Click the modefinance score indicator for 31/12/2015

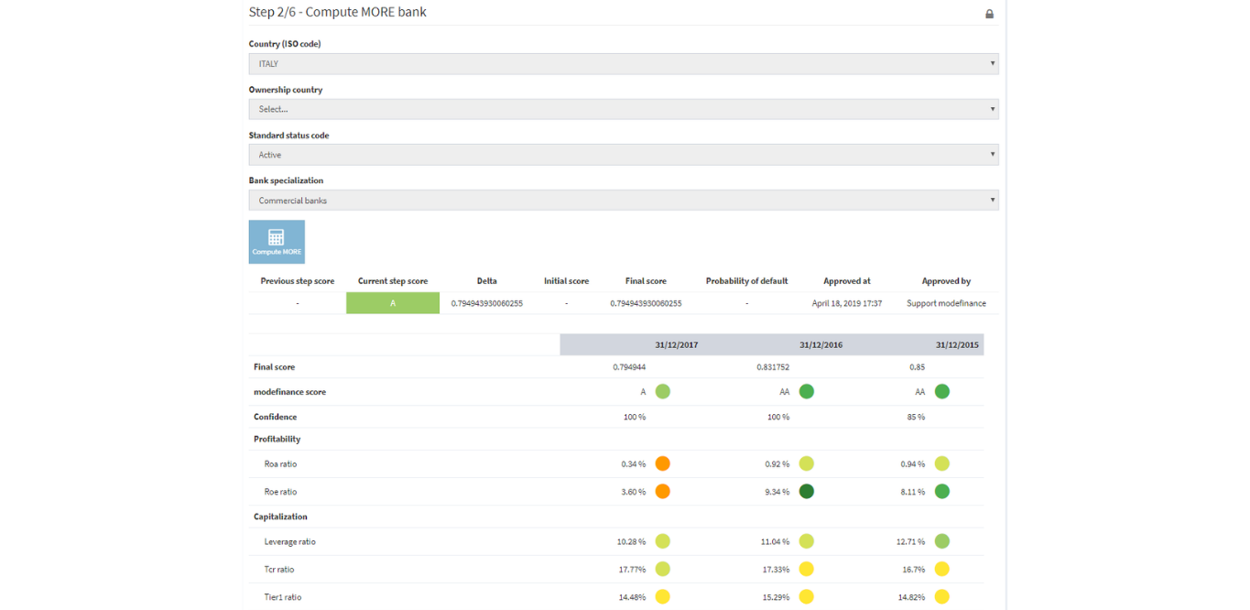point(942,391)
